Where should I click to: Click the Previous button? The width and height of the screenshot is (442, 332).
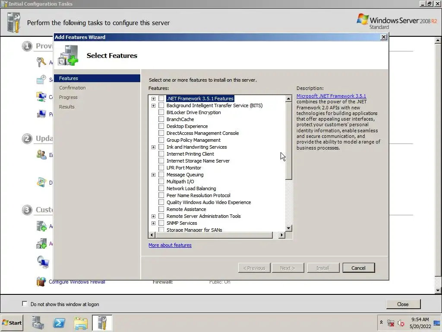(254, 268)
